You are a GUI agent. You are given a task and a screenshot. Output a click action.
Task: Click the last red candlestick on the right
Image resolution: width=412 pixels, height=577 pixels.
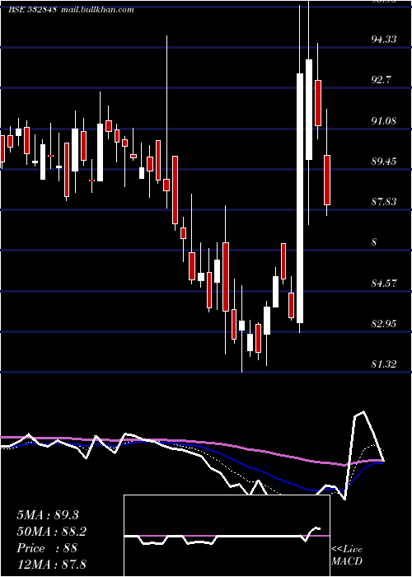(327, 180)
